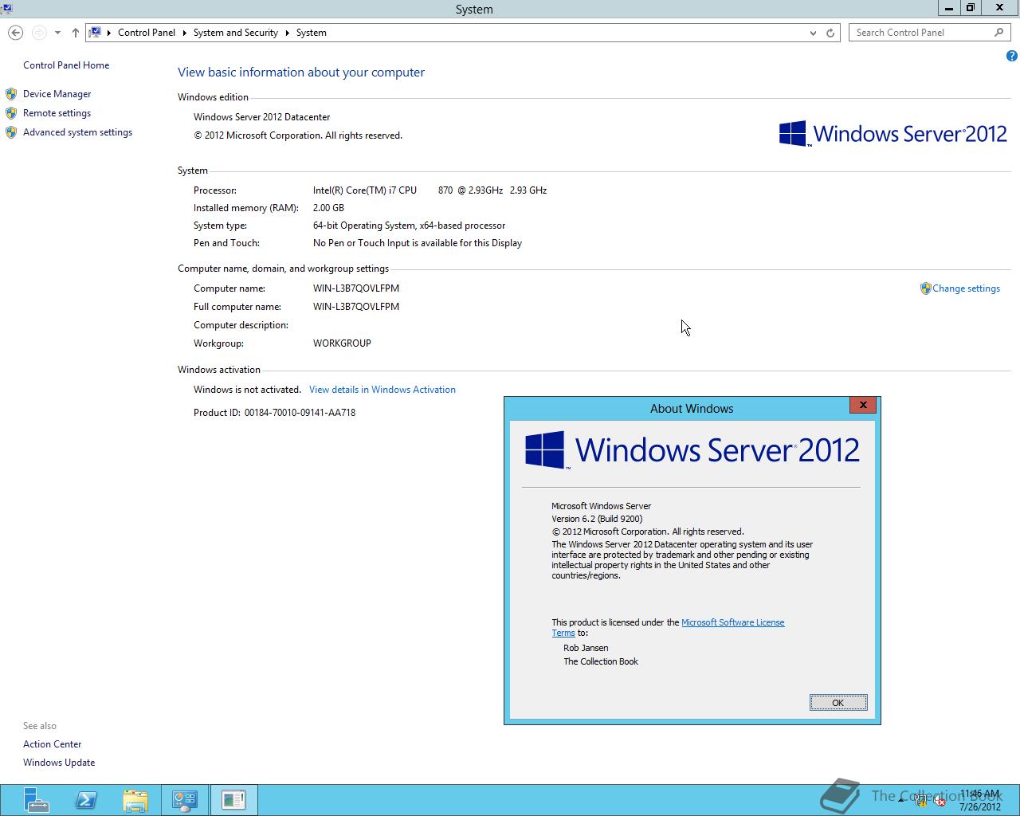This screenshot has width=1020, height=816.
Task: Click Windows Server 2012 Datacenter edition text
Action: [261, 117]
